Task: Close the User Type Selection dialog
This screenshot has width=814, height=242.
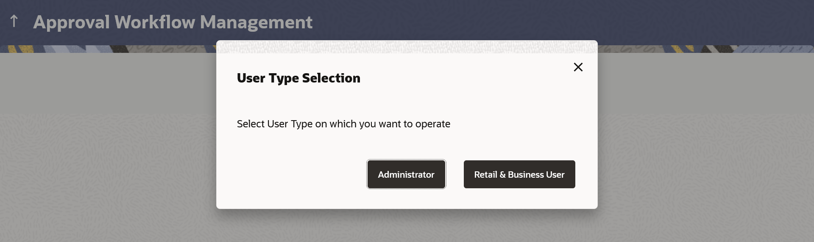Action: [578, 67]
